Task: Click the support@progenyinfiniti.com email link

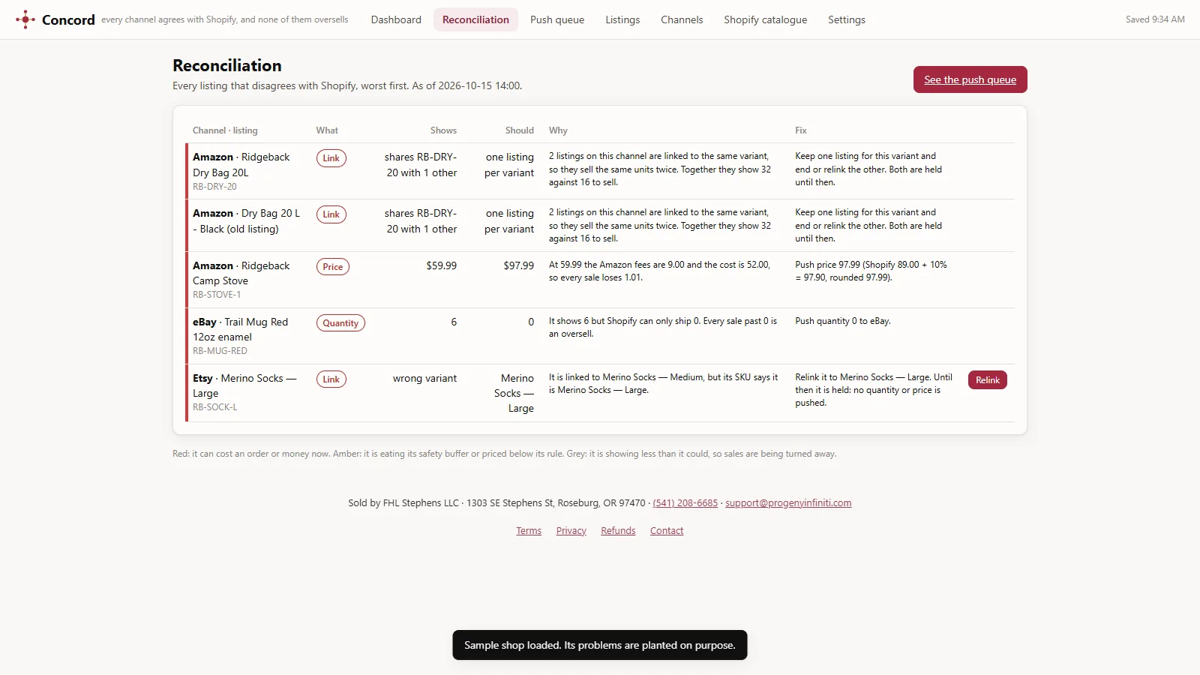Action: coord(788,503)
